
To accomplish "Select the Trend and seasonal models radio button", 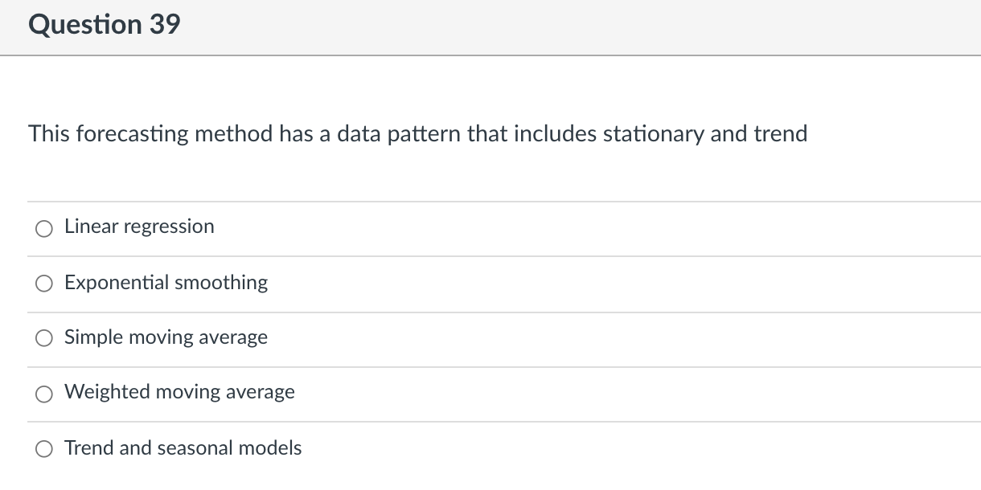I will (x=44, y=449).
